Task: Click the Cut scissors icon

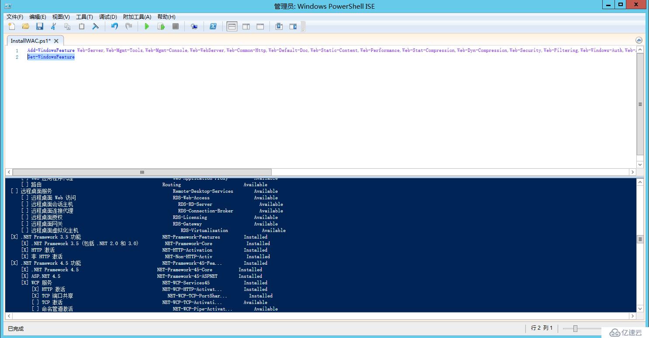Action: point(54,27)
